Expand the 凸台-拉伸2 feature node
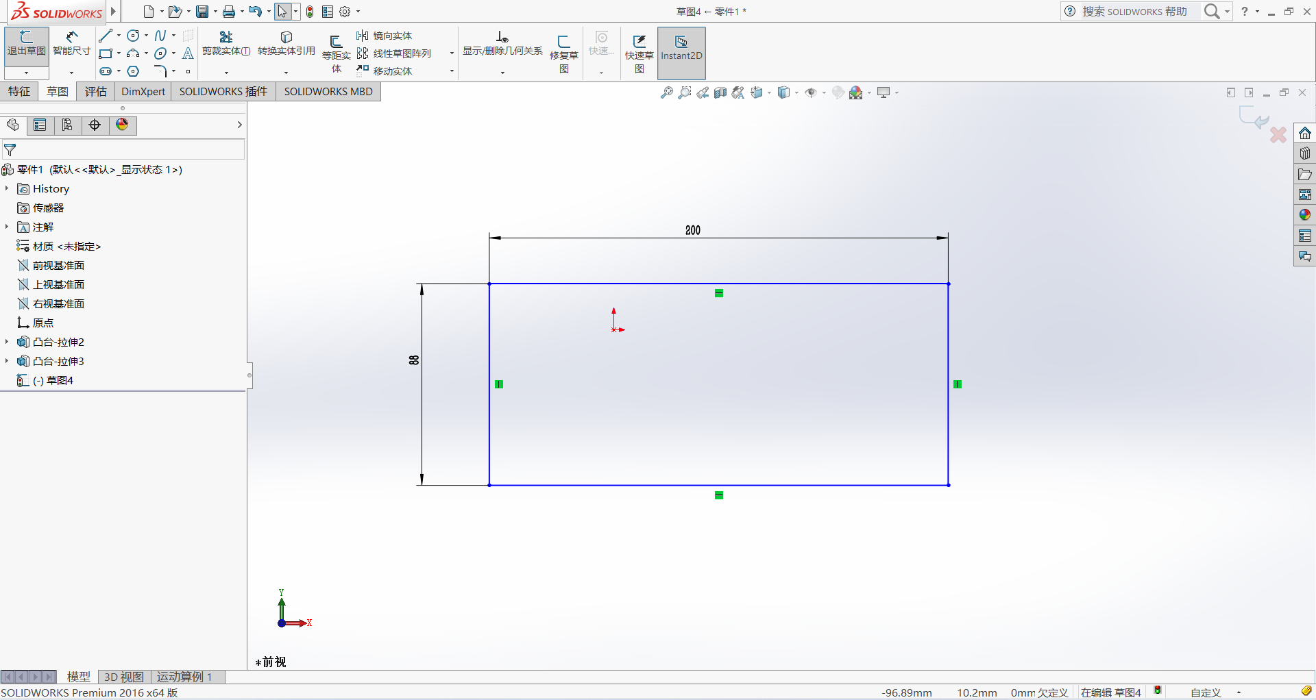 coord(7,342)
